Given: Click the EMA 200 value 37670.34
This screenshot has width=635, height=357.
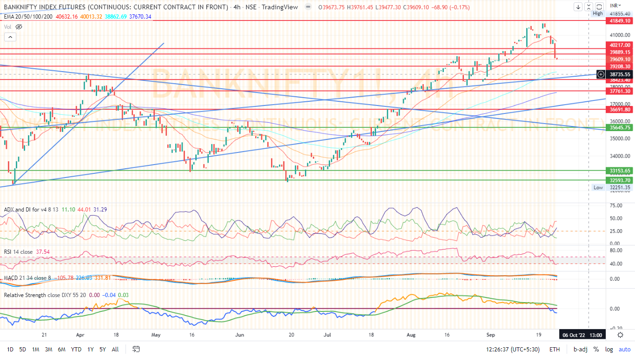Looking at the screenshot, I should tap(140, 16).
